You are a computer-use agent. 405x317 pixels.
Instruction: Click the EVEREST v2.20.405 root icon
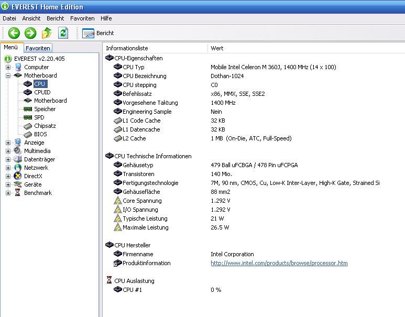[8, 59]
